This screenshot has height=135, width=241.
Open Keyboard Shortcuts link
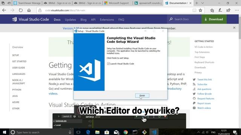click(204, 62)
